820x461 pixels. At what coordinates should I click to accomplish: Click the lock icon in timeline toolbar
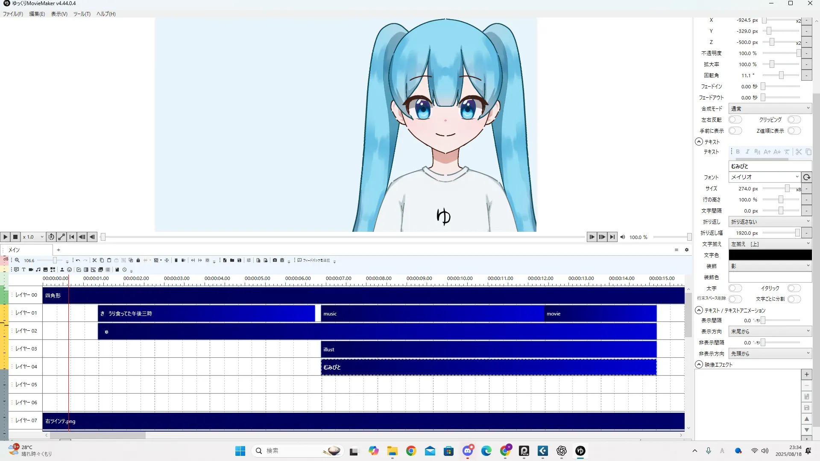[138, 260]
